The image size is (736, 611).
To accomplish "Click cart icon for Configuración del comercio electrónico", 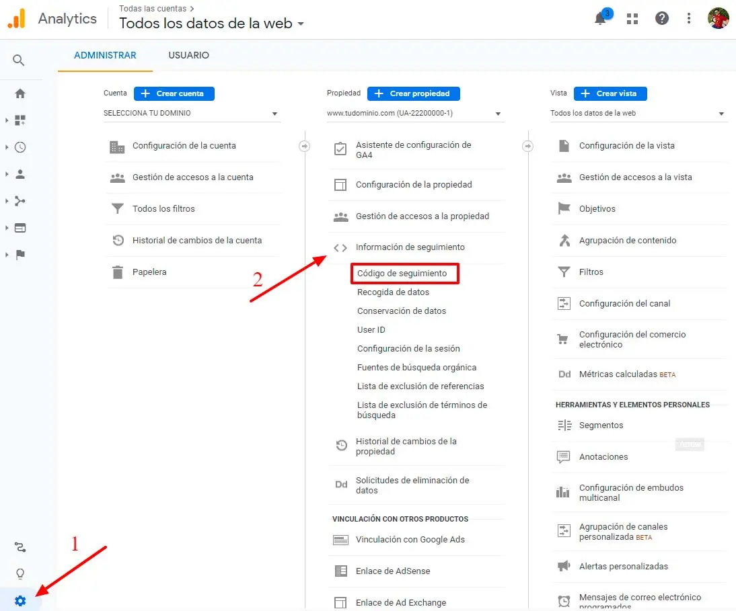I will click(563, 339).
